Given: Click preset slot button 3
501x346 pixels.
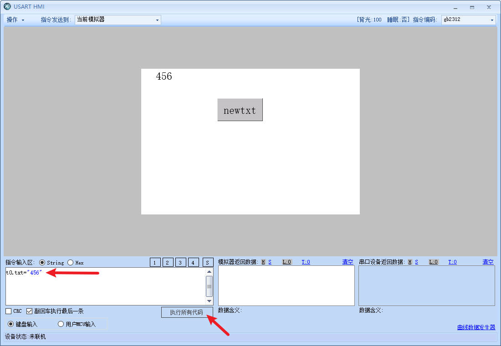Looking at the screenshot, I should pos(181,262).
